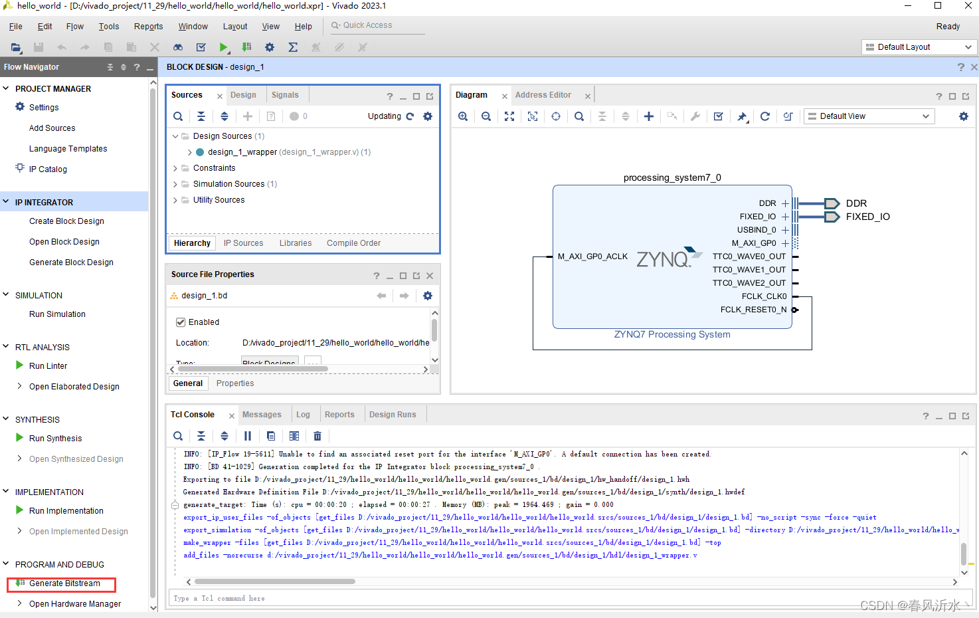The image size is (979, 618).
Task: Open Settings gear in main toolbar
Action: point(270,47)
